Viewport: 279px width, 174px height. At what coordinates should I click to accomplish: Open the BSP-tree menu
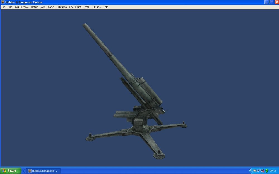(96, 7)
